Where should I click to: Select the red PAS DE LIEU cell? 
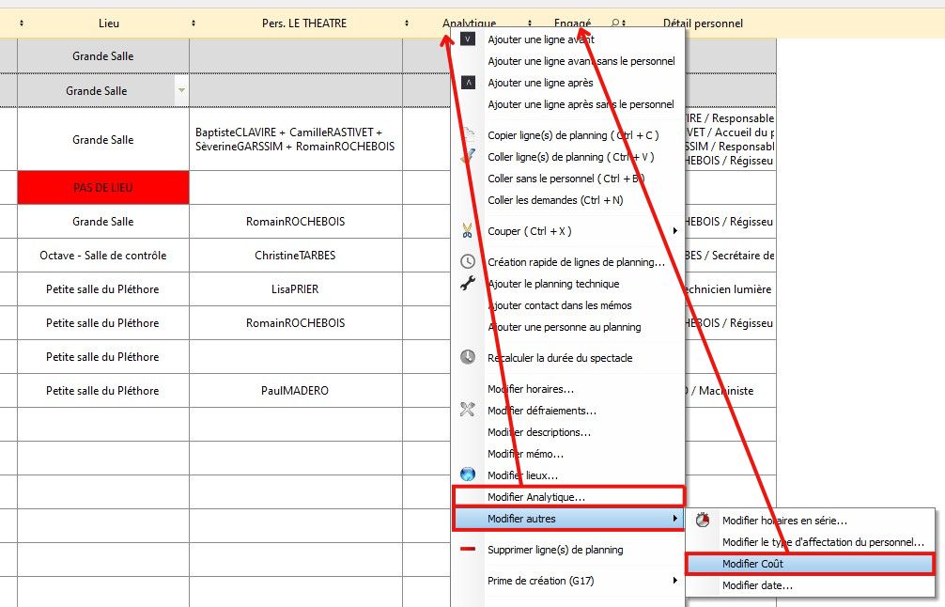[103, 188]
